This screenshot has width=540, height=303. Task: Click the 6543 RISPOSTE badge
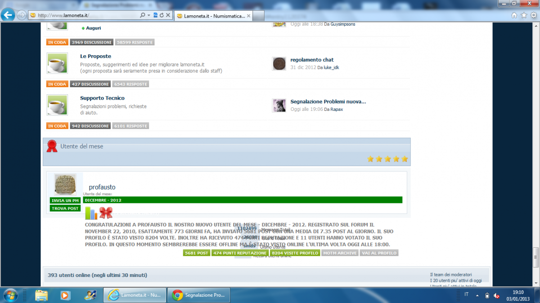click(x=130, y=84)
